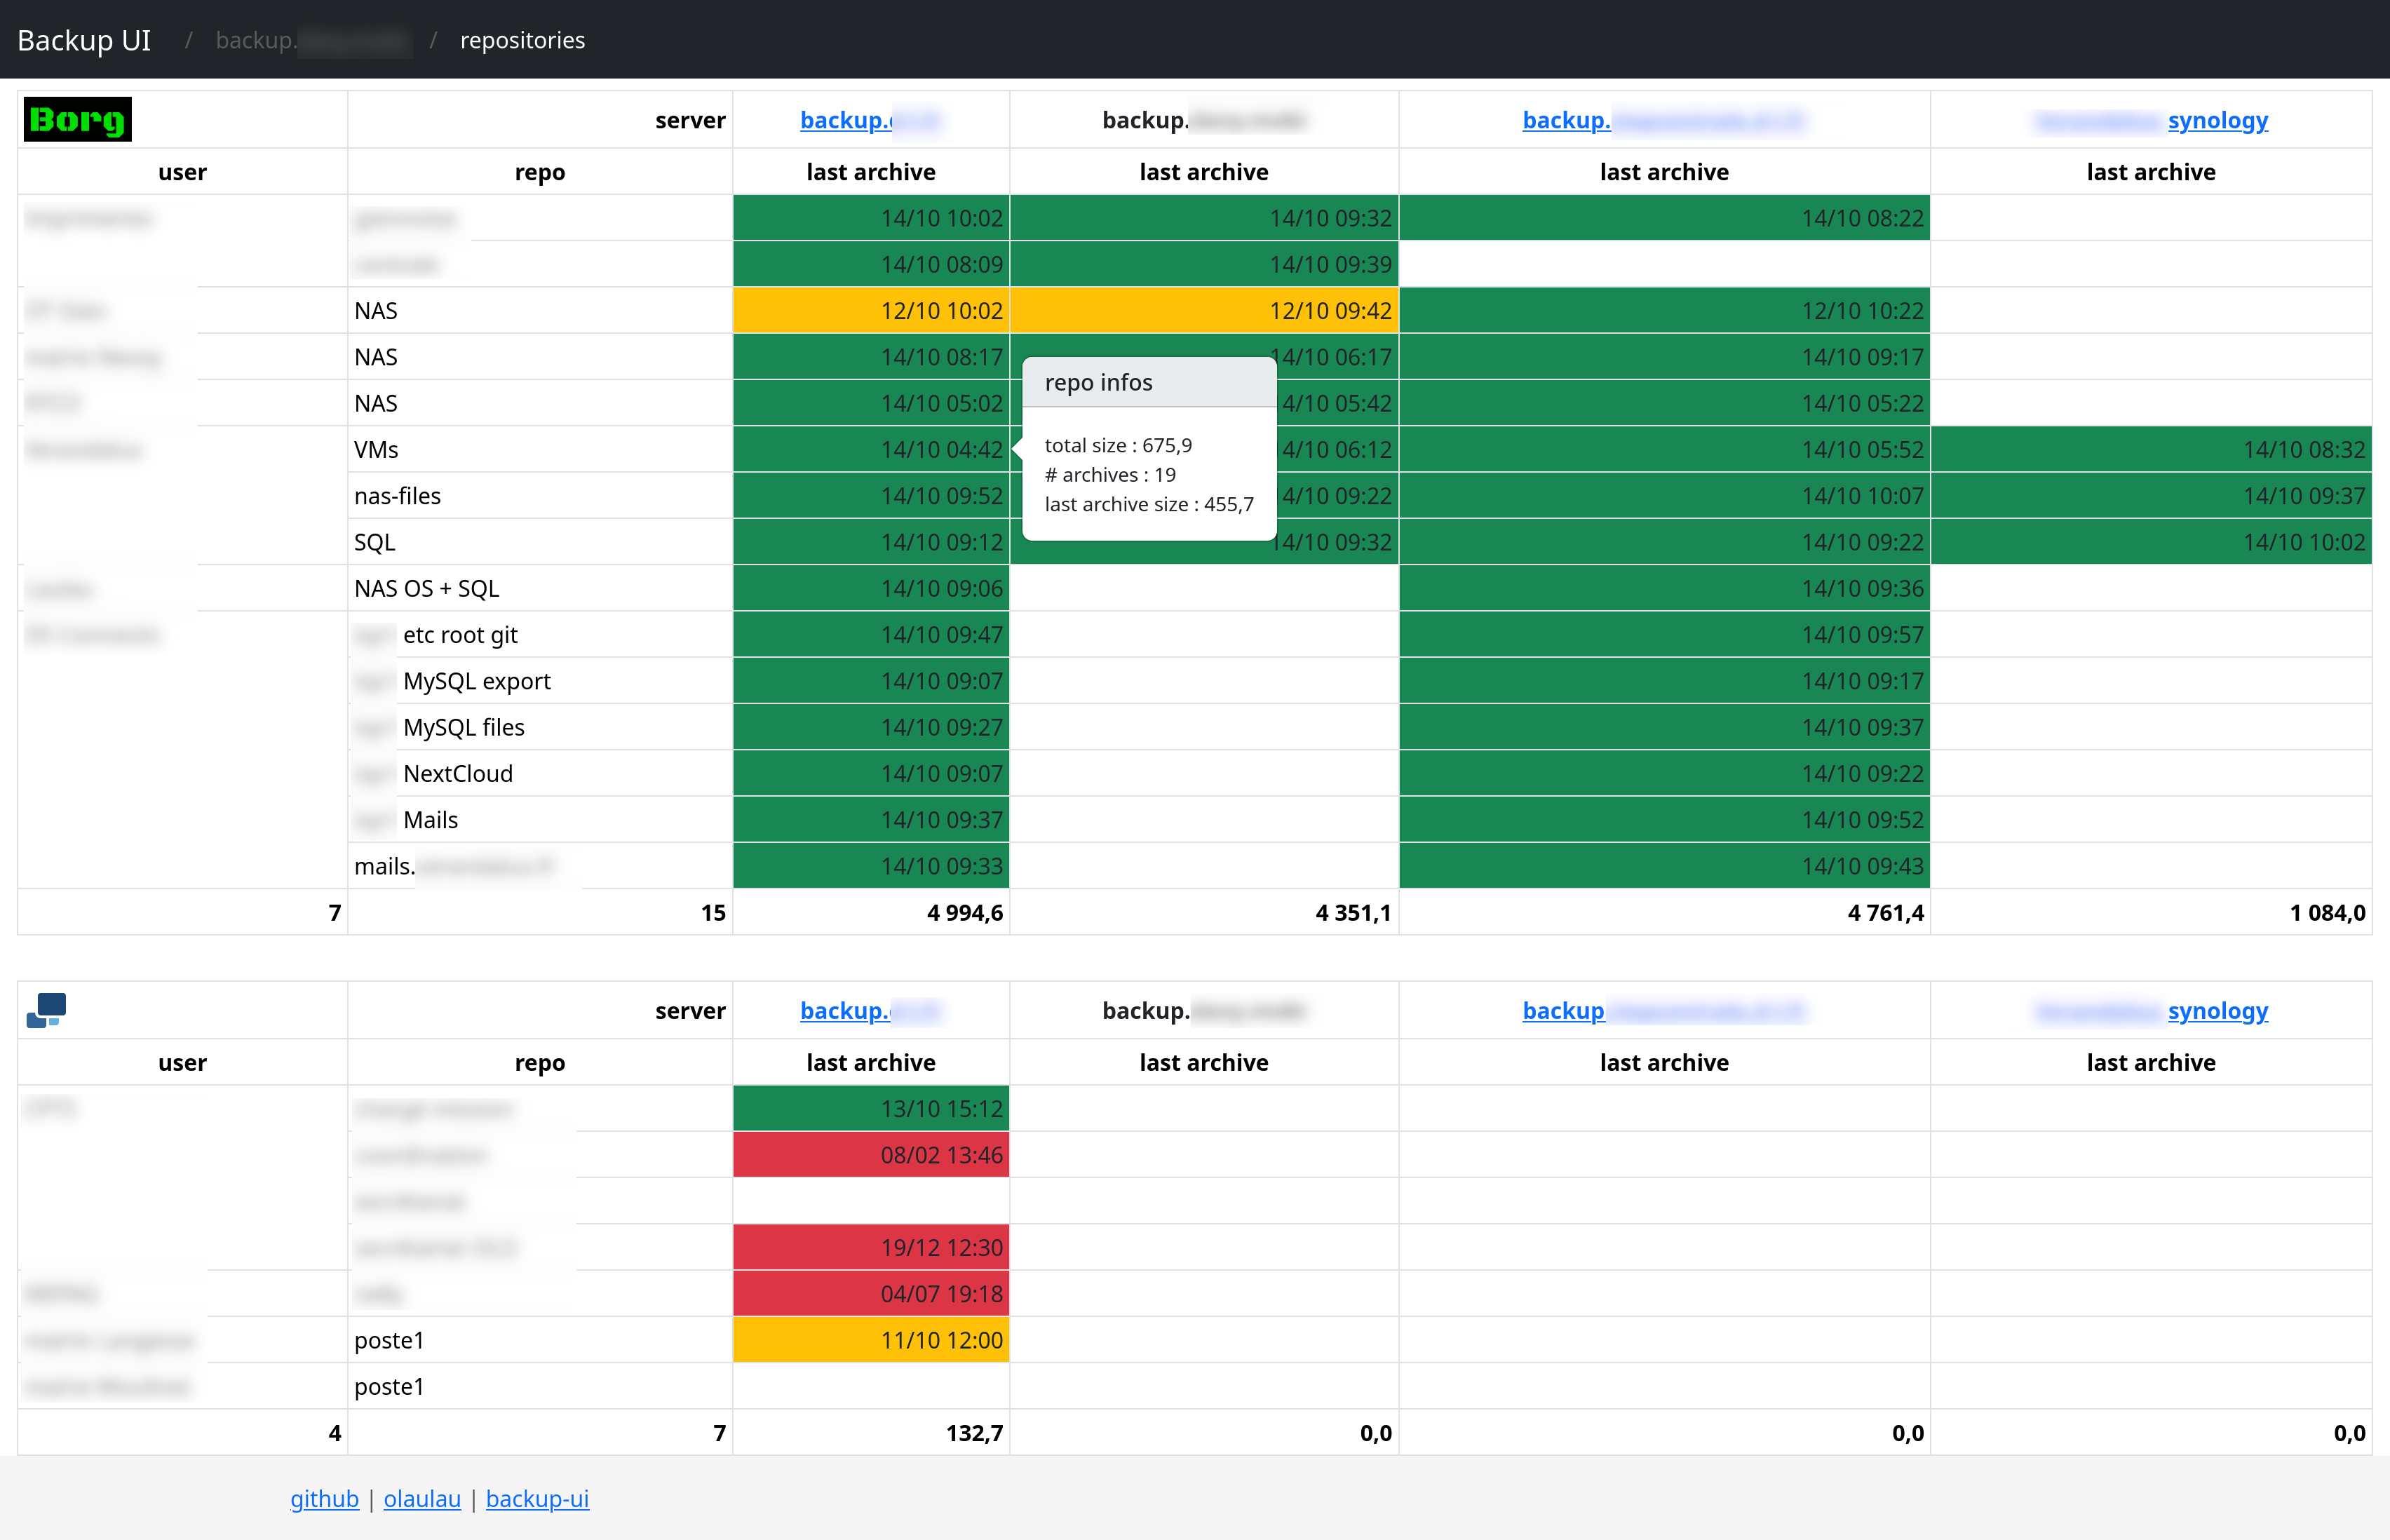Click total 4 761,4 in Borg table
Viewport: 2390px width, 1540px height.
[x=1886, y=912]
